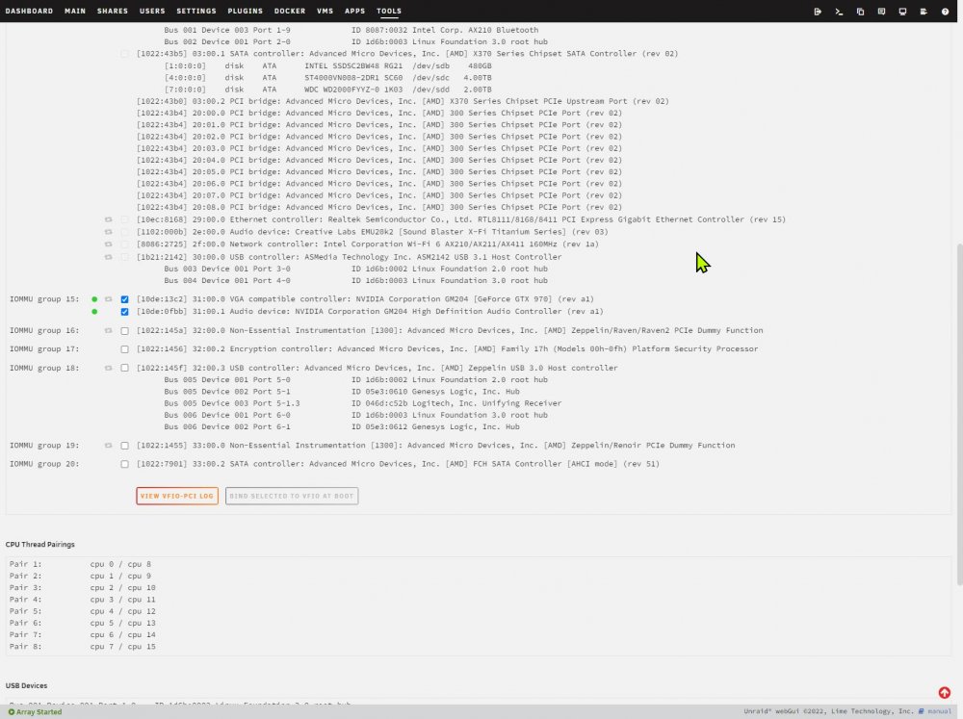Click the AX210 Bluetooth device line

[x=351, y=30]
